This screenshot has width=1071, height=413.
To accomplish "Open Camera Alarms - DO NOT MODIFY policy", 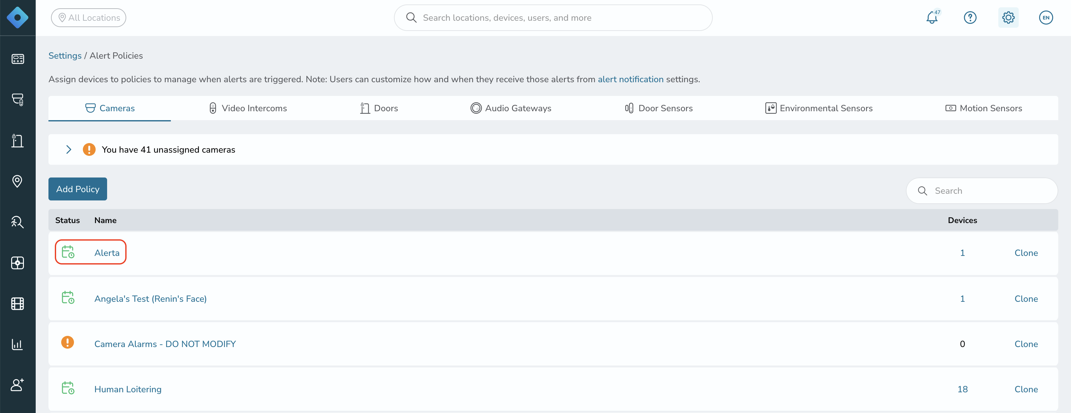I will click(x=165, y=344).
